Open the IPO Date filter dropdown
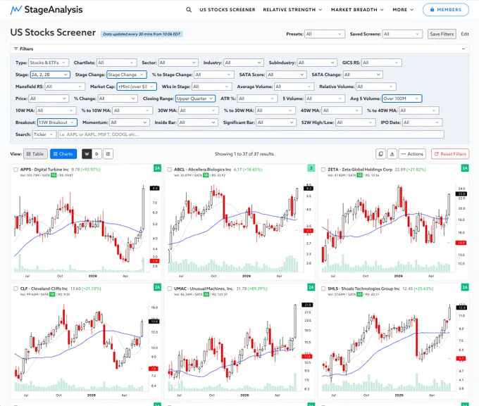Viewport: 479px width, 406px height. pyautogui.click(x=422, y=122)
